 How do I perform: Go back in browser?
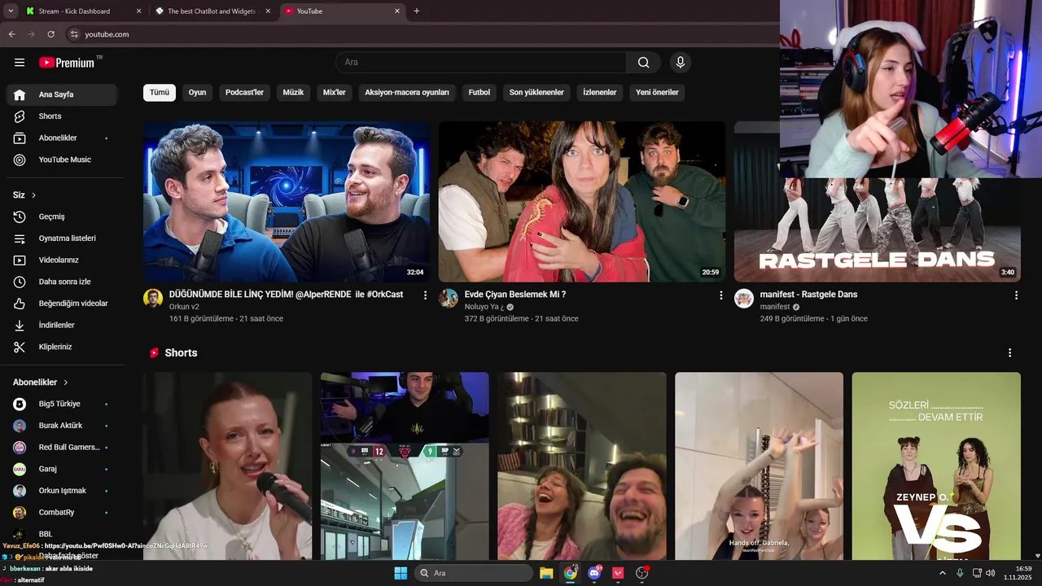(x=11, y=34)
